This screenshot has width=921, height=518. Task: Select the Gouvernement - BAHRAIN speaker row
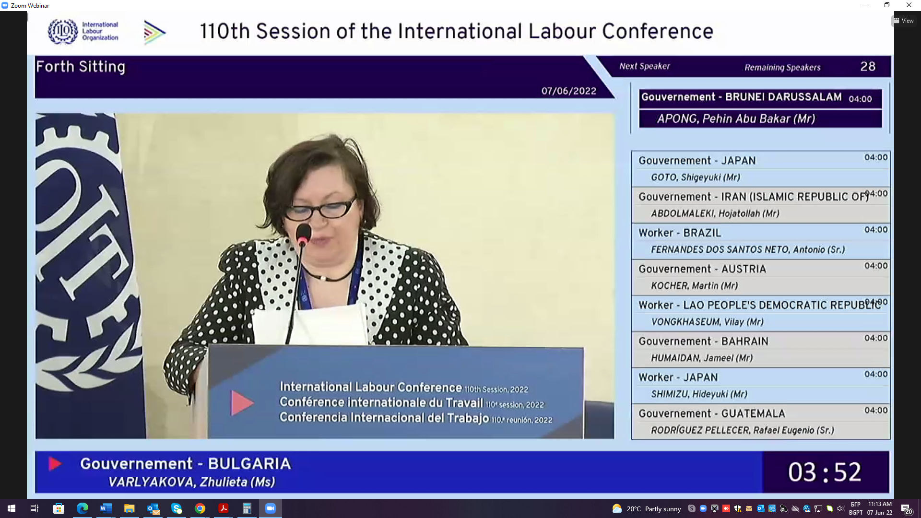[761, 350]
